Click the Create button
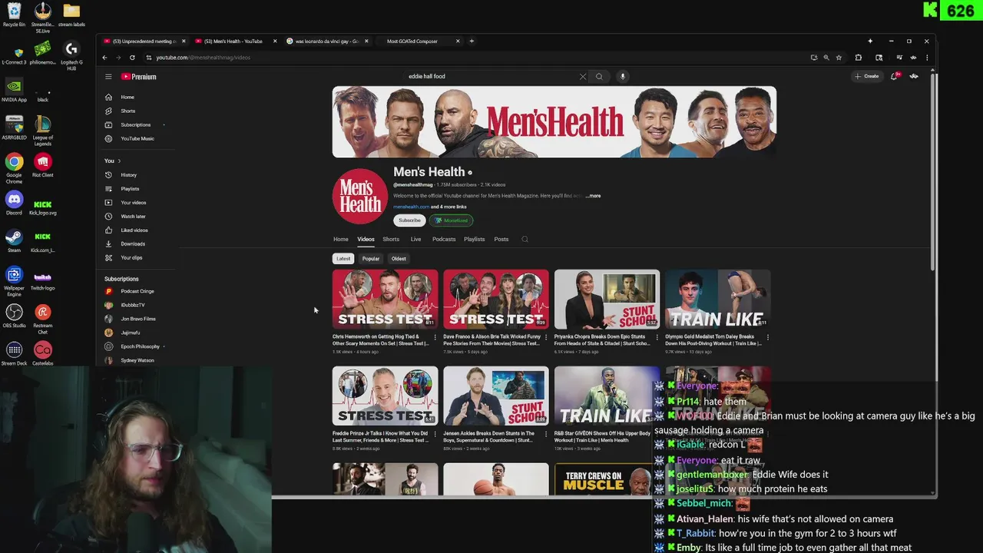 [x=867, y=76]
